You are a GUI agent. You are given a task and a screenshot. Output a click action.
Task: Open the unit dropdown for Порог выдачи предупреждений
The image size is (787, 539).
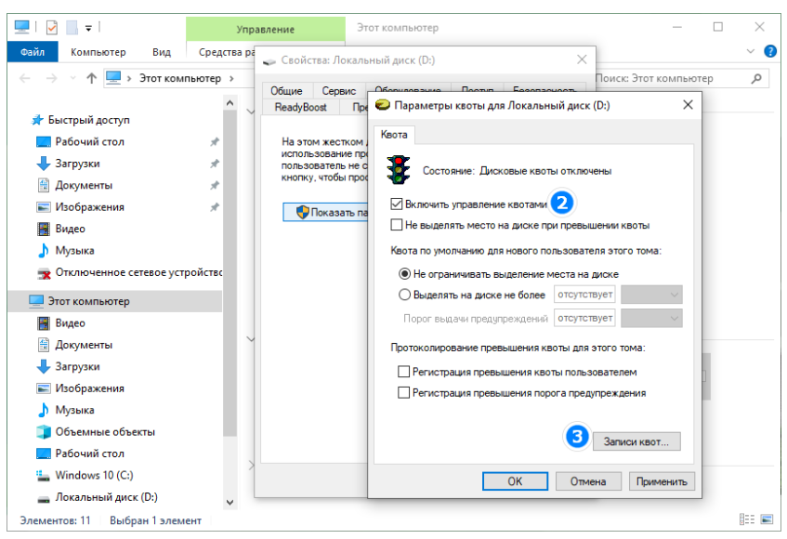point(651,318)
